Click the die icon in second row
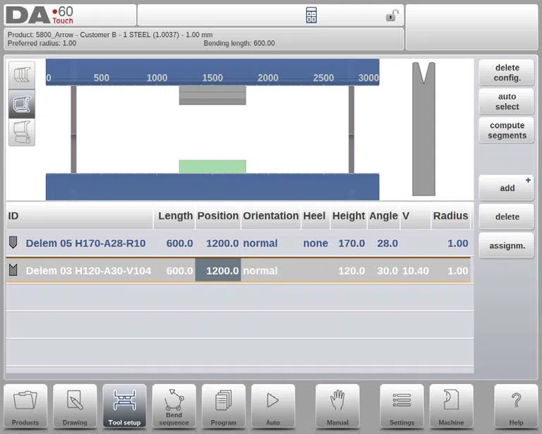The width and height of the screenshot is (542, 434). pyautogui.click(x=13, y=270)
